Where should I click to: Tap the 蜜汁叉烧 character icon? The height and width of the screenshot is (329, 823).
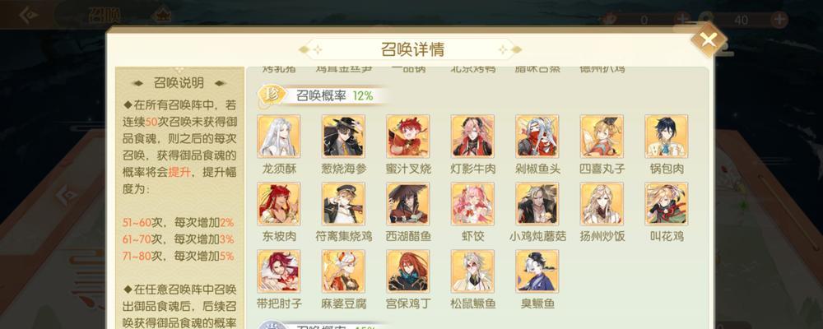pos(408,137)
